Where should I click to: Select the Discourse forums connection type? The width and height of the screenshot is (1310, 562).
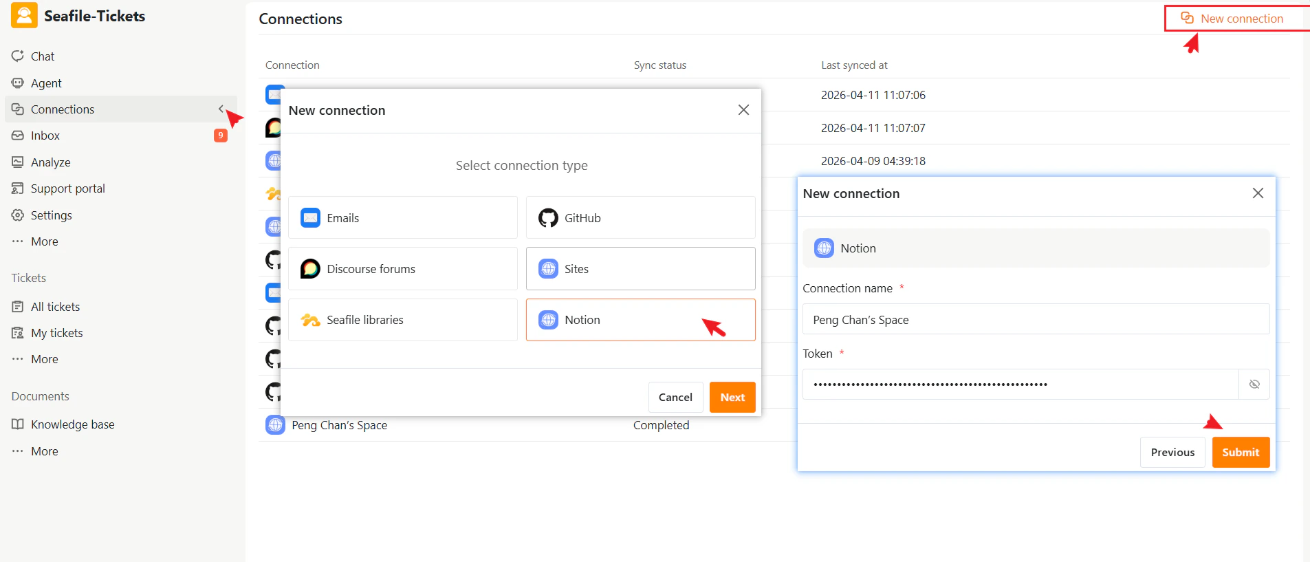(x=403, y=268)
